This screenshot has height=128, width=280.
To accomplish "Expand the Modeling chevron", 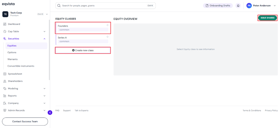I will 44,89.
